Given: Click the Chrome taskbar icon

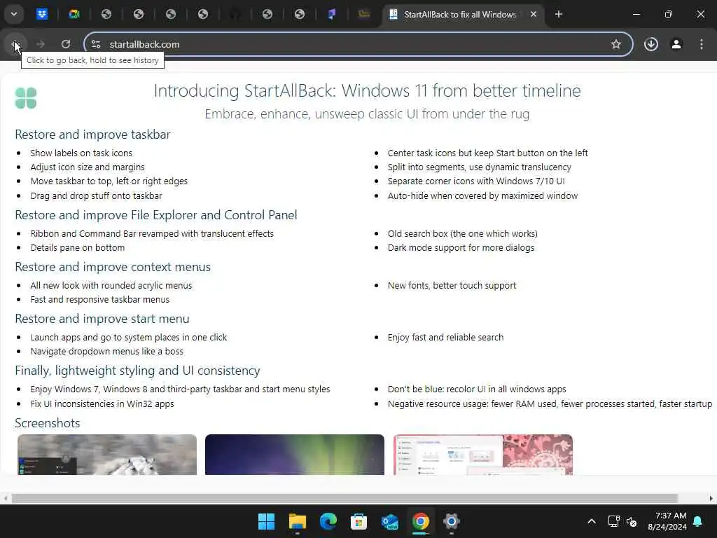Looking at the screenshot, I should (420, 521).
